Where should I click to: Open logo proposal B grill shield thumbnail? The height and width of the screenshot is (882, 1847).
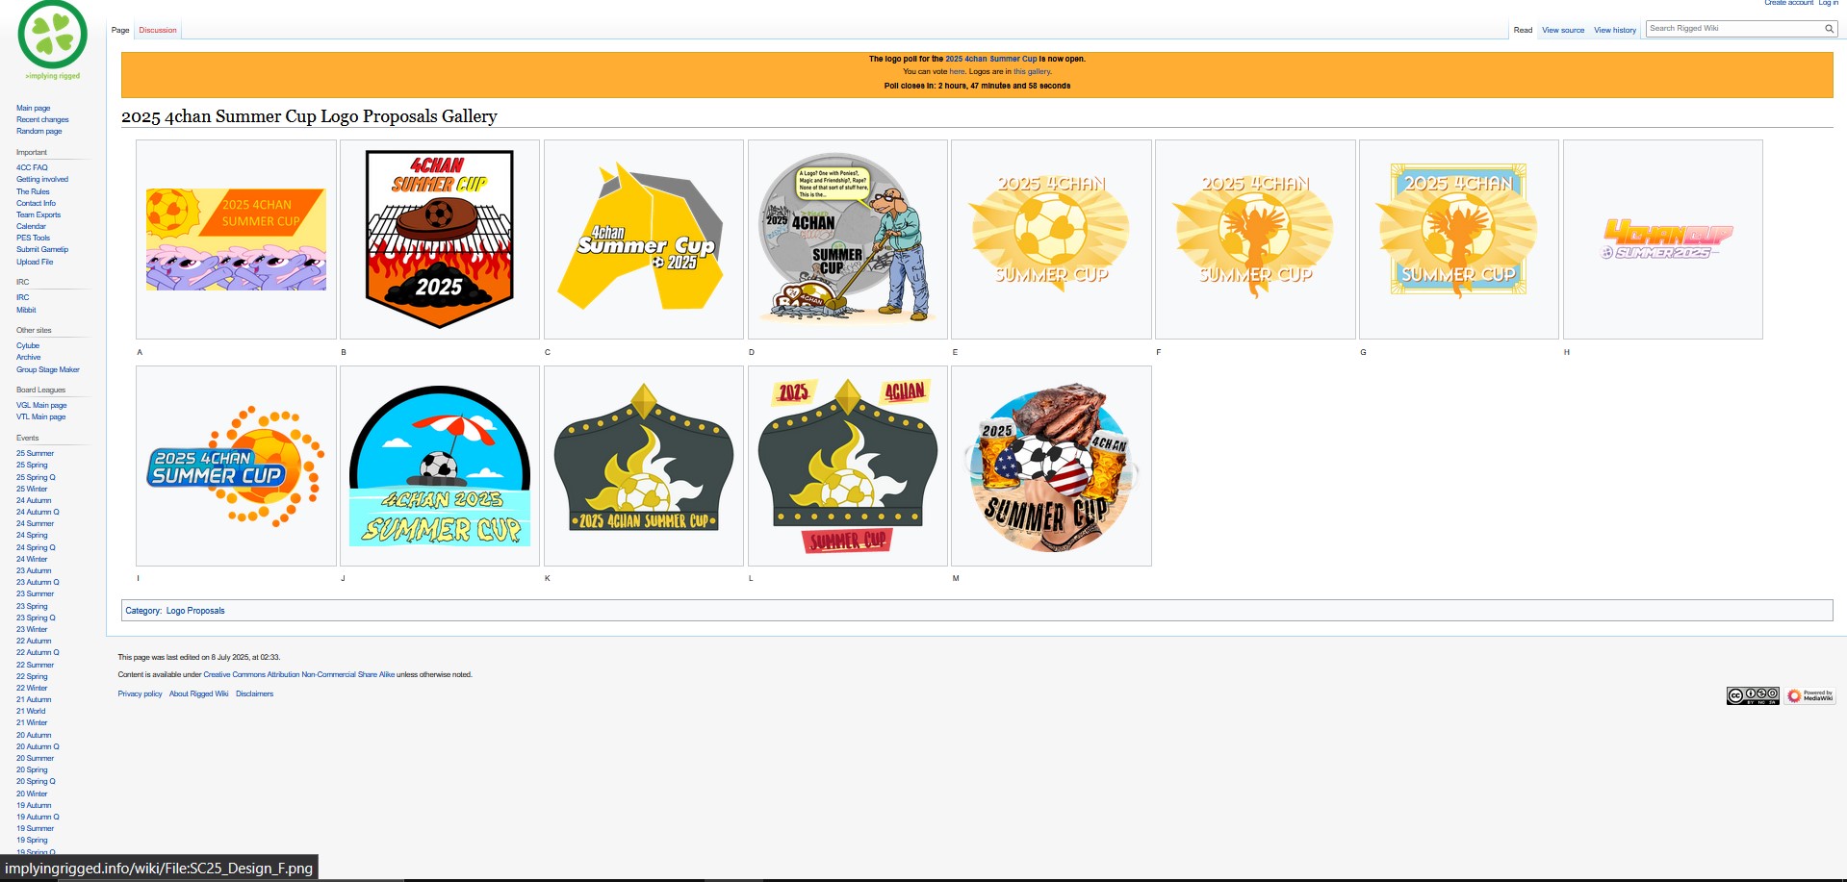[x=439, y=239]
